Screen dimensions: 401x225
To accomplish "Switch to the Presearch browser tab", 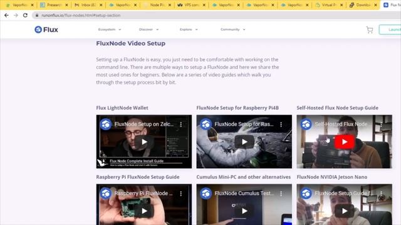I will point(54,5).
